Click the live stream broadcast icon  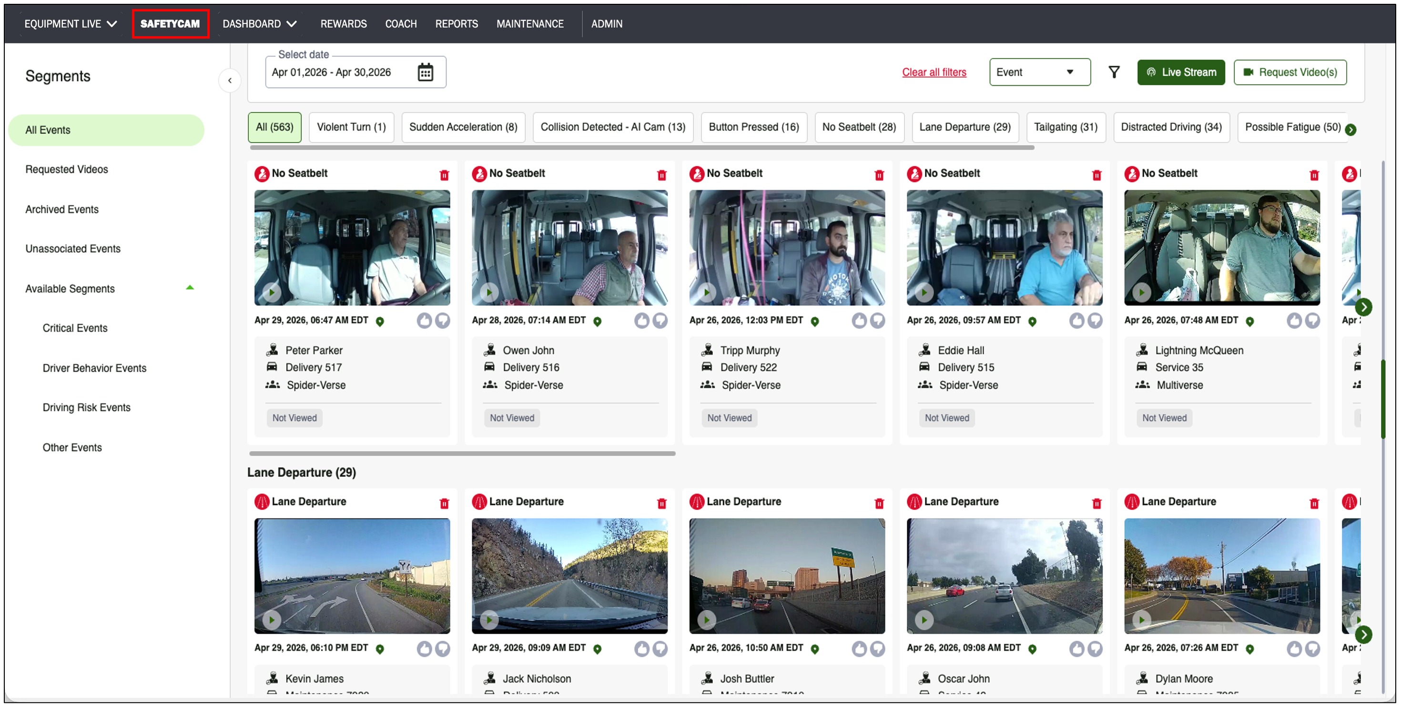click(1151, 72)
